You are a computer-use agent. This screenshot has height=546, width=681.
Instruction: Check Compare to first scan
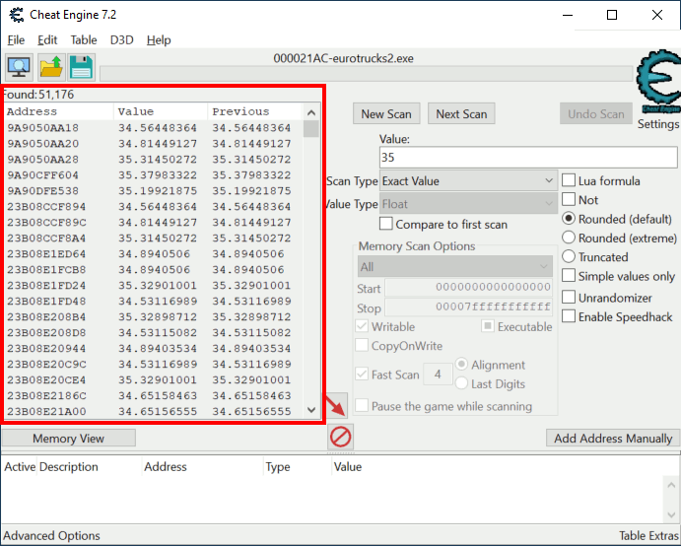coord(386,224)
